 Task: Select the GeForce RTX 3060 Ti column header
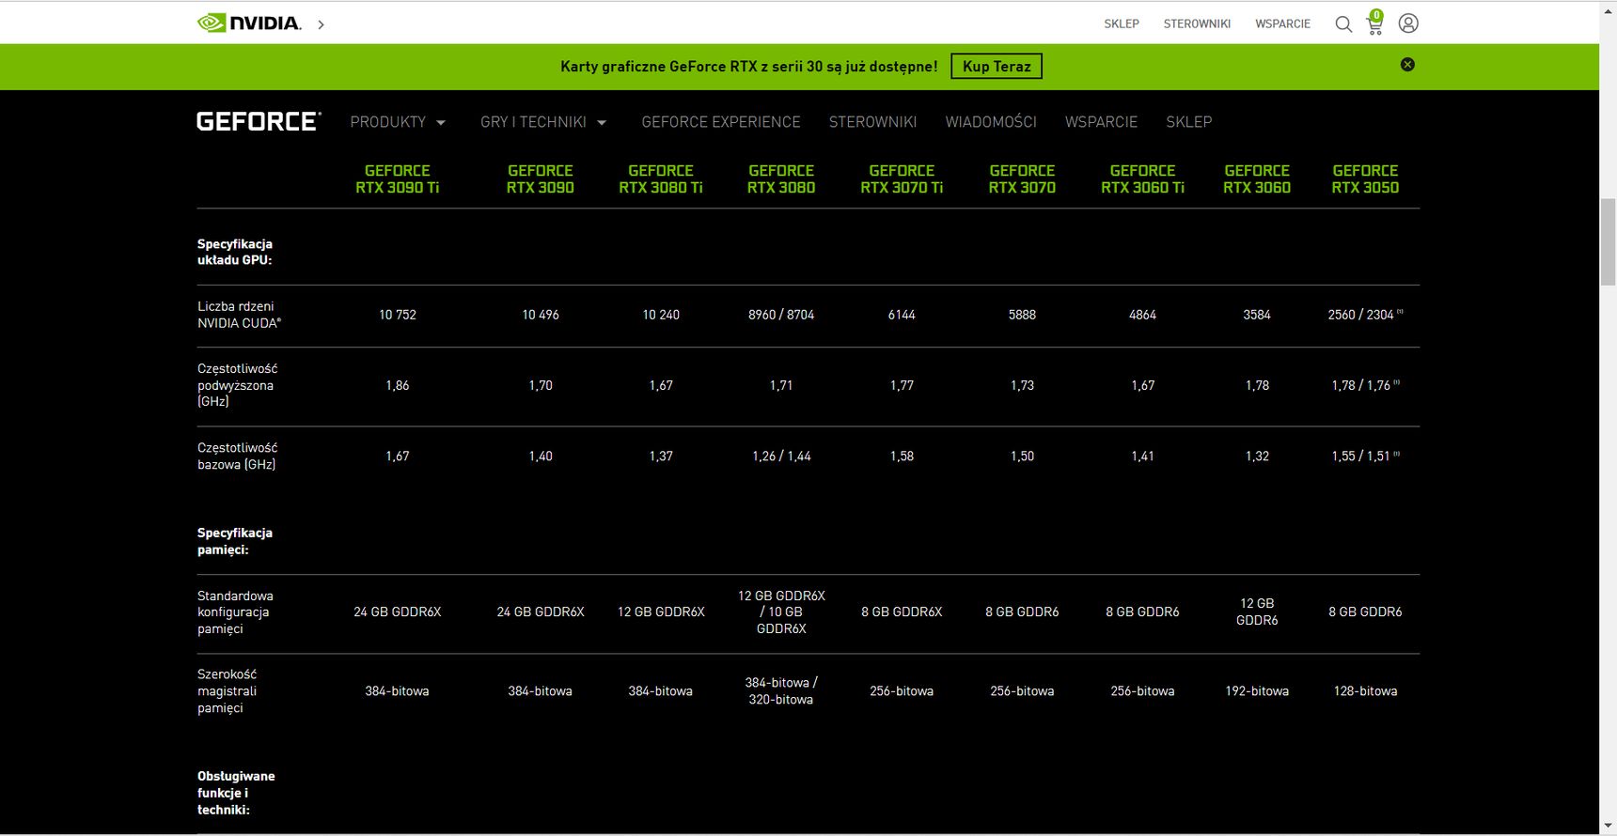point(1142,179)
